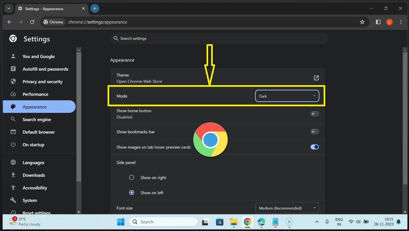The height and width of the screenshot is (231, 409).
Task: Click the clipboard icon beside Autofill and passwords
Action: [13, 69]
